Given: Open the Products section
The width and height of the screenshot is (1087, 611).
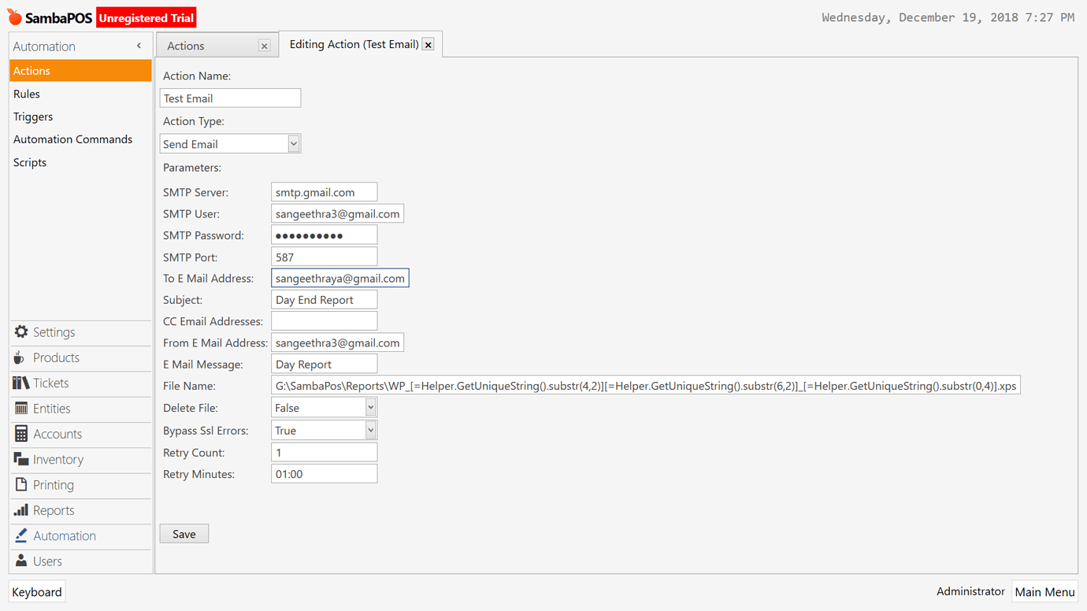Looking at the screenshot, I should 56,357.
